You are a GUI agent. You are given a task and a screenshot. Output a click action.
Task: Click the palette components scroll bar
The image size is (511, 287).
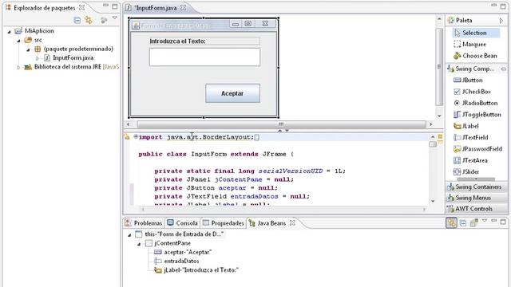click(476, 179)
